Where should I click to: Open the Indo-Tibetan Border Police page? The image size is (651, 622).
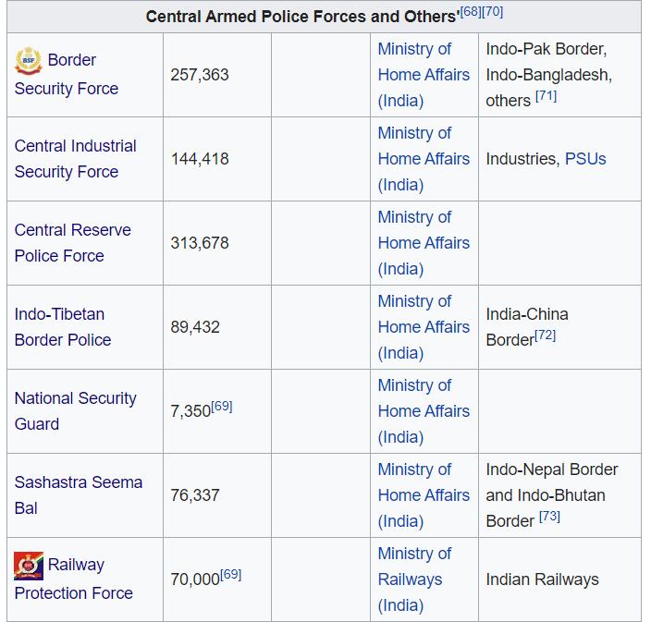click(63, 327)
